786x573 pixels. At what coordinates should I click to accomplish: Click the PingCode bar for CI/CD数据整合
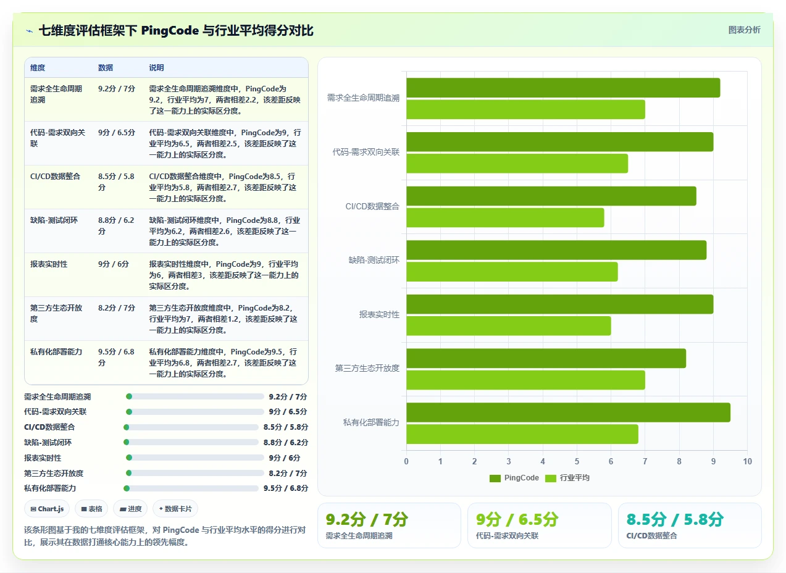pyautogui.click(x=551, y=196)
